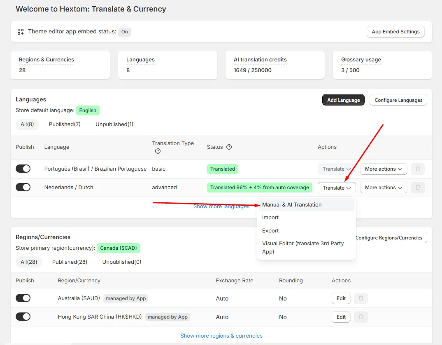The height and width of the screenshot is (345, 442).
Task: Click trash icon in Hong Kong SAR row
Action: [x=361, y=317]
